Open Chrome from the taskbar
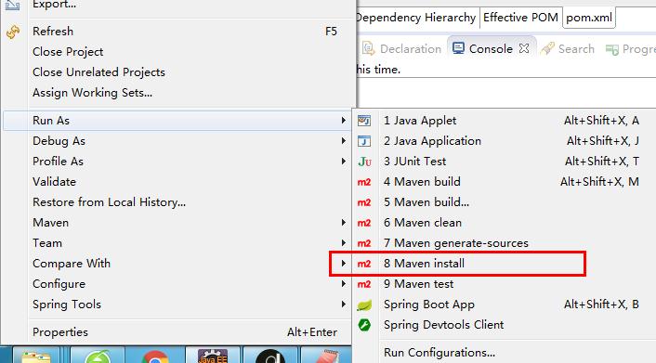The height and width of the screenshot is (363, 656). coord(155,357)
